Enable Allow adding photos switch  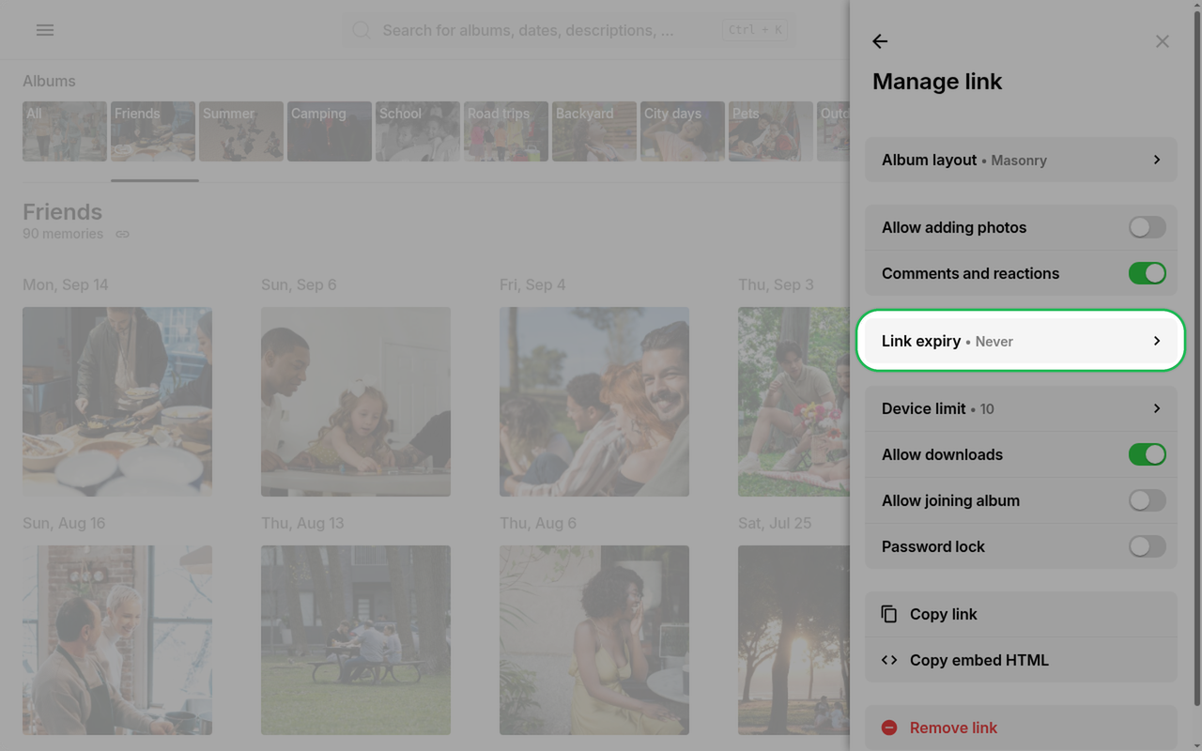[x=1148, y=227]
